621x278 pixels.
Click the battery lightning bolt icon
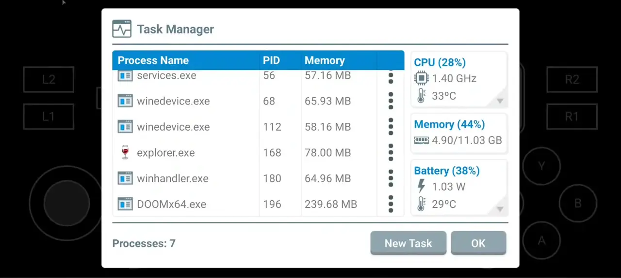[x=421, y=187]
